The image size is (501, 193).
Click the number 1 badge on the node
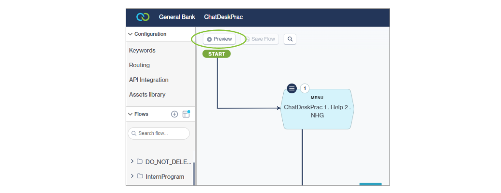tap(304, 88)
